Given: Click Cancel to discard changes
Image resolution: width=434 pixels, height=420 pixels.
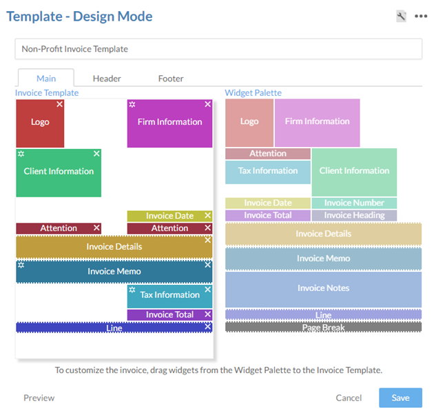Looking at the screenshot, I should point(349,398).
